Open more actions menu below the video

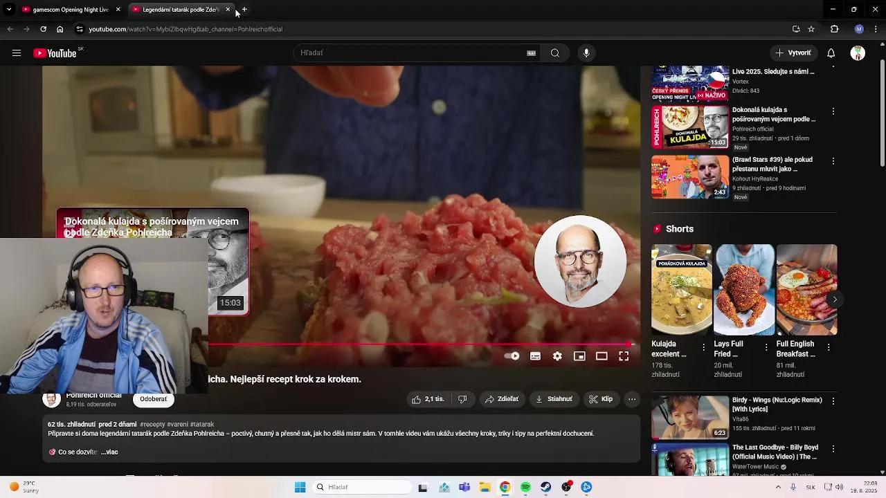632,399
